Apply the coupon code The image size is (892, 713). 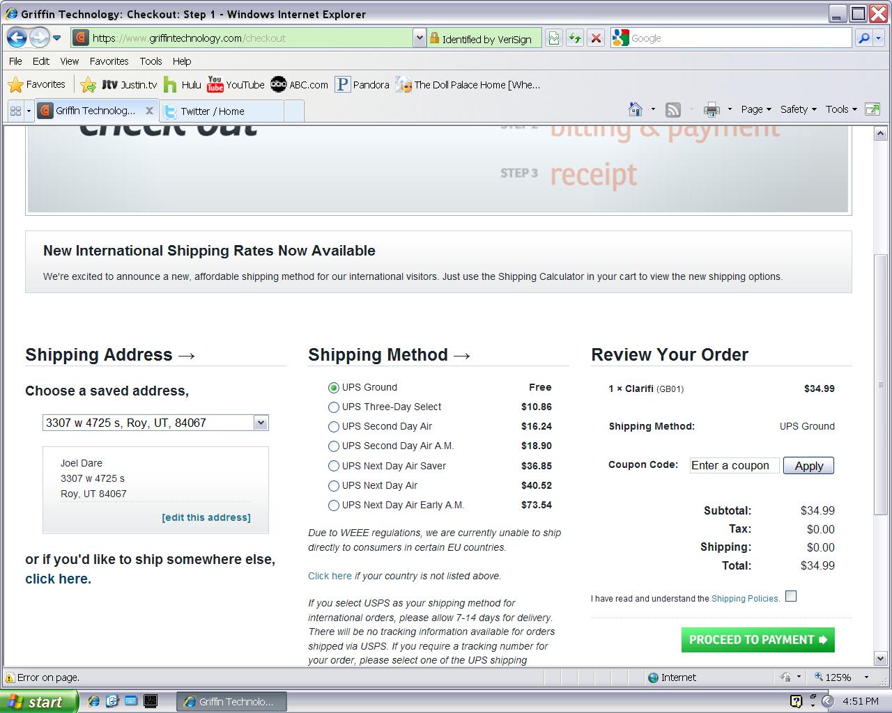click(809, 466)
